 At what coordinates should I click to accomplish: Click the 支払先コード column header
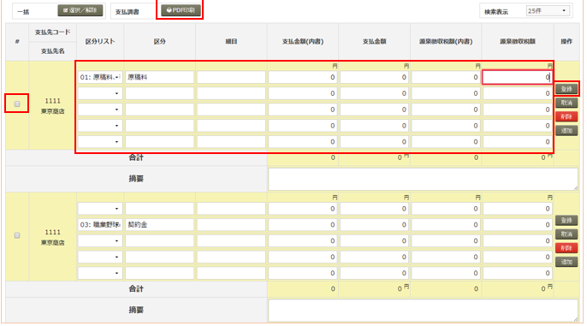tap(53, 33)
